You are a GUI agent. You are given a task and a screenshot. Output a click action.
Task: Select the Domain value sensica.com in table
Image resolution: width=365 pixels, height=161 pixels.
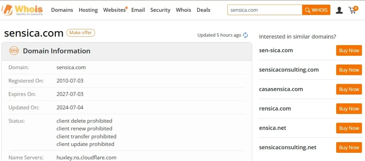(x=71, y=67)
